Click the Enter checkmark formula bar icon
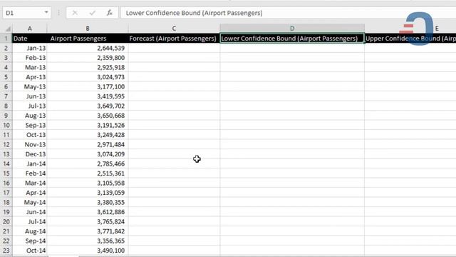The width and height of the screenshot is (456, 257). (93, 13)
